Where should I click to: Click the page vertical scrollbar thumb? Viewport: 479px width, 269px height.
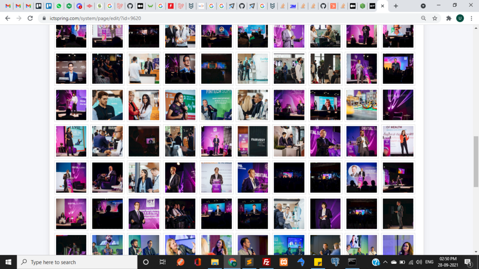pyautogui.click(x=476, y=161)
